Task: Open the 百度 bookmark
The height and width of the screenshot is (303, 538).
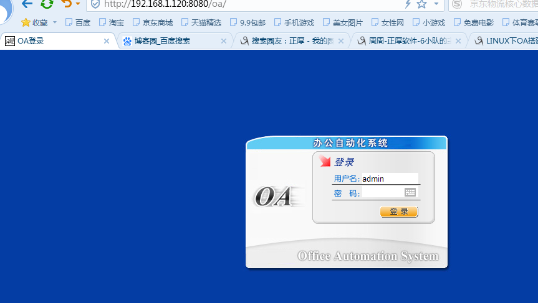Action: [x=78, y=22]
